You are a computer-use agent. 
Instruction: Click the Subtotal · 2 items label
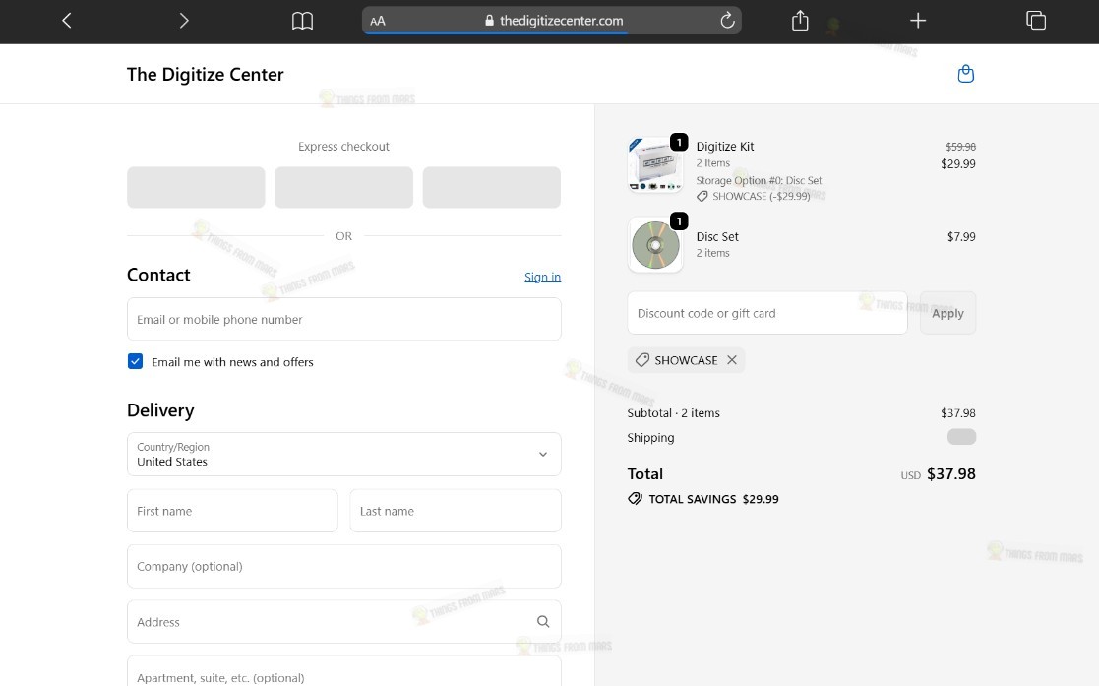[673, 413]
